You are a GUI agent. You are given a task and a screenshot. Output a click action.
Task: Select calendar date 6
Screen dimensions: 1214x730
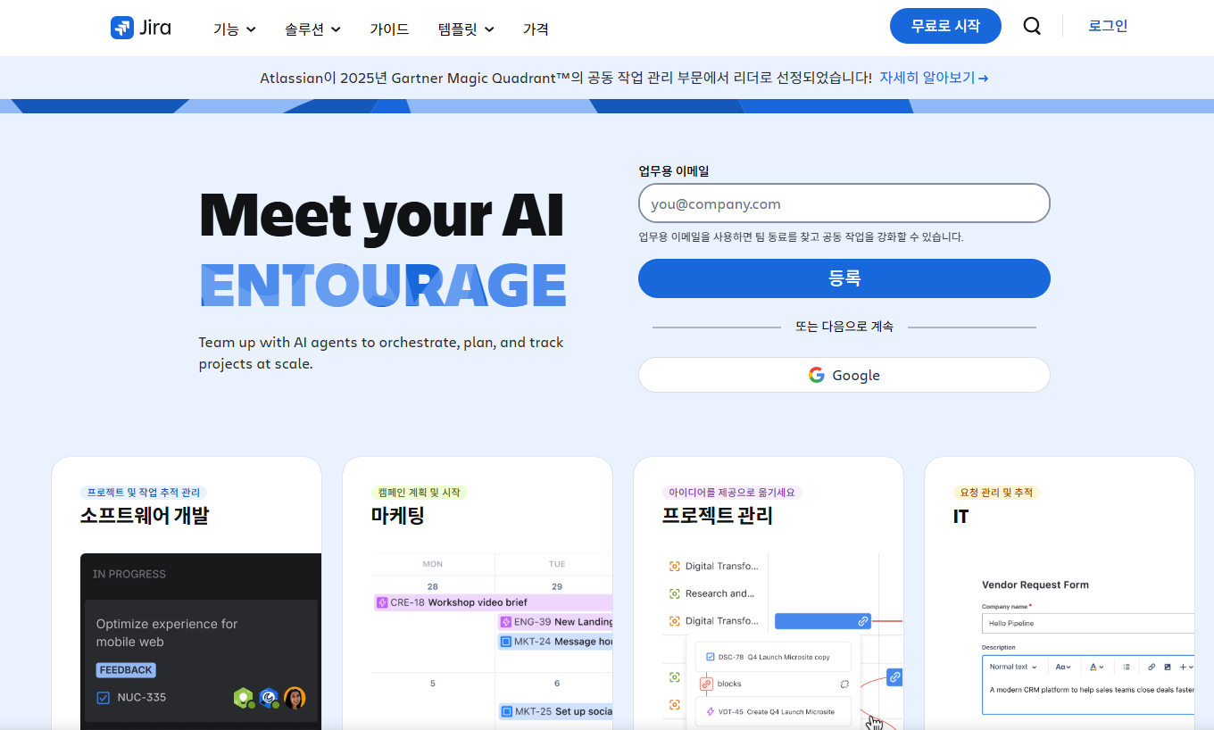pyautogui.click(x=557, y=684)
